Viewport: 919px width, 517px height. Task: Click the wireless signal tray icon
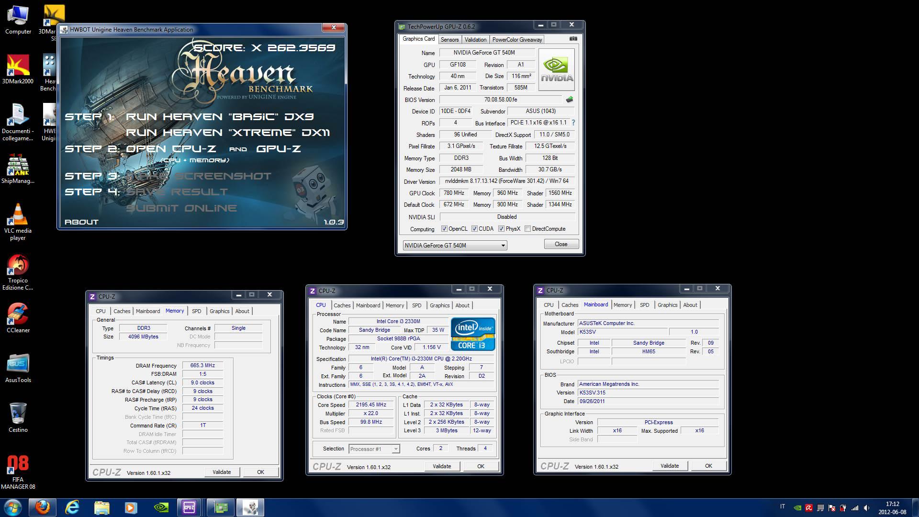click(855, 508)
